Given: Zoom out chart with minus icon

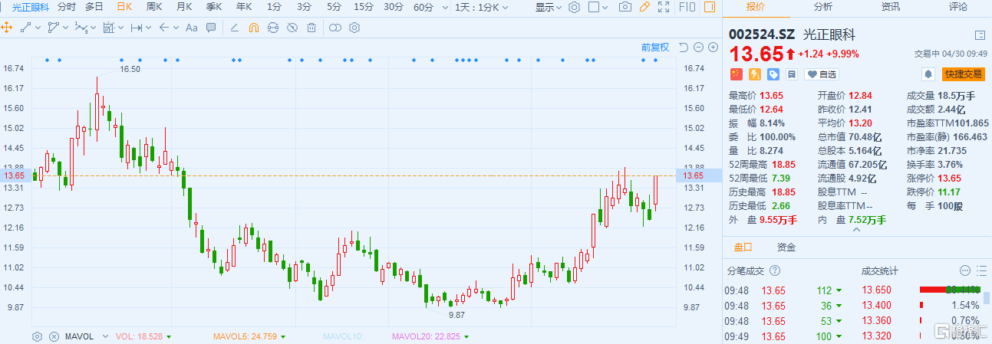Looking at the screenshot, I should (x=699, y=47).
